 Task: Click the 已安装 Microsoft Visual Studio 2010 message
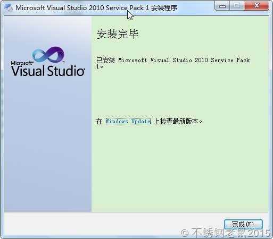173,63
